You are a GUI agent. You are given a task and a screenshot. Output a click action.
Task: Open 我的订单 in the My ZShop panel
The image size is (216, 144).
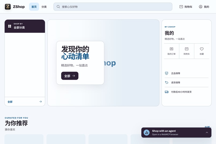172,51
